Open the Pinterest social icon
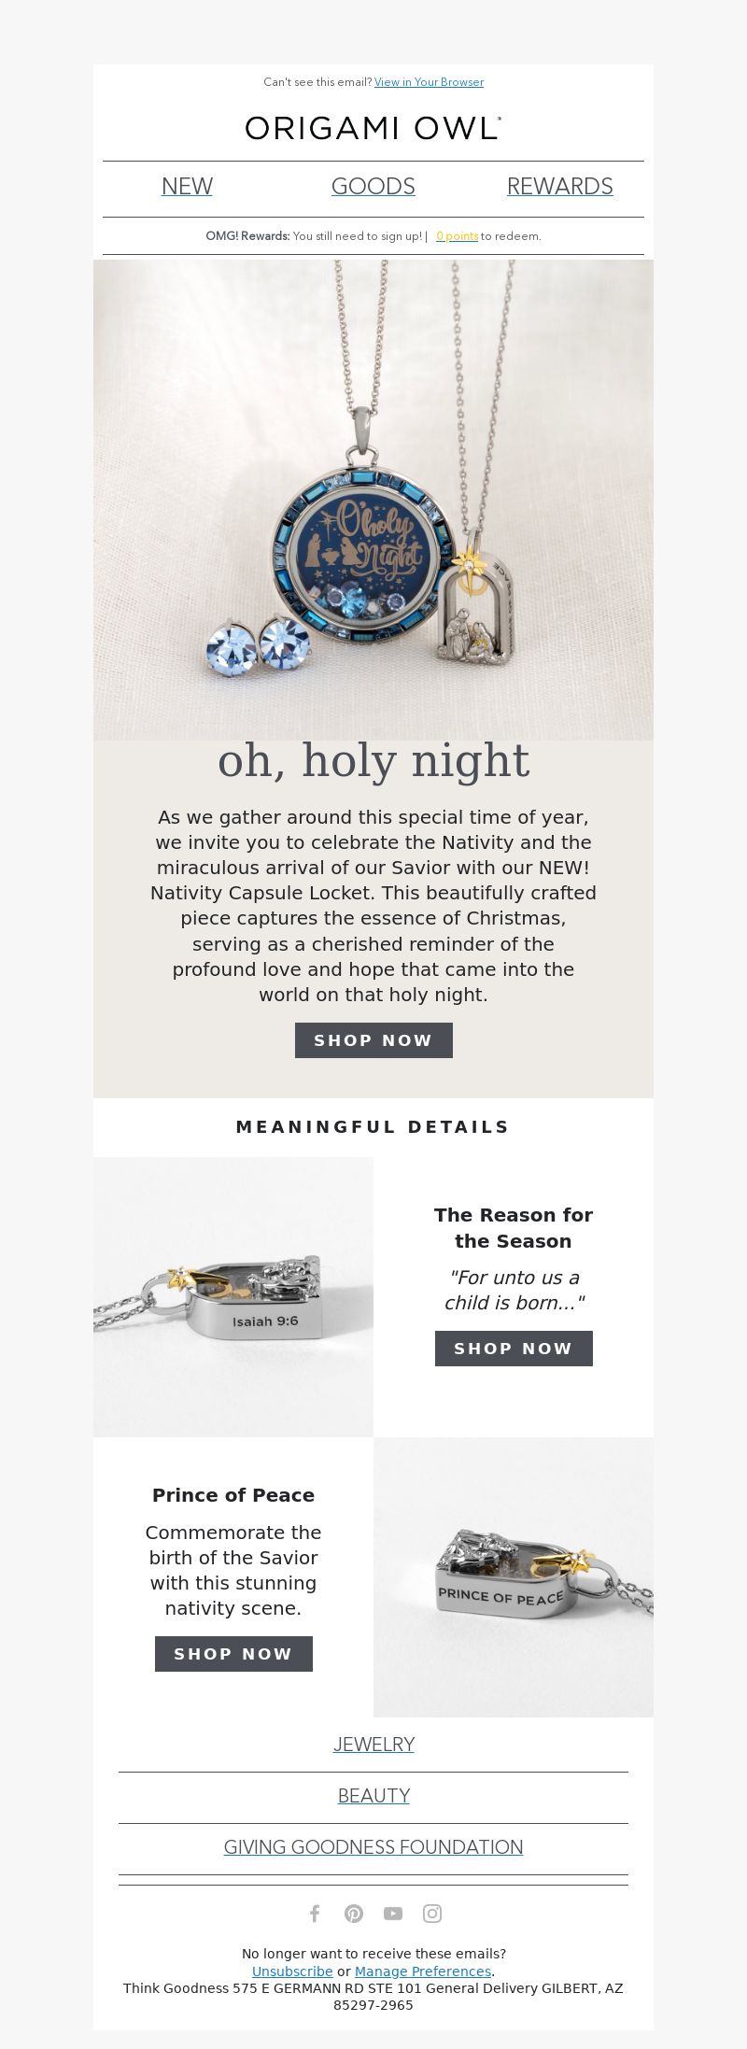Image resolution: width=747 pixels, height=2049 pixels. tap(354, 1914)
